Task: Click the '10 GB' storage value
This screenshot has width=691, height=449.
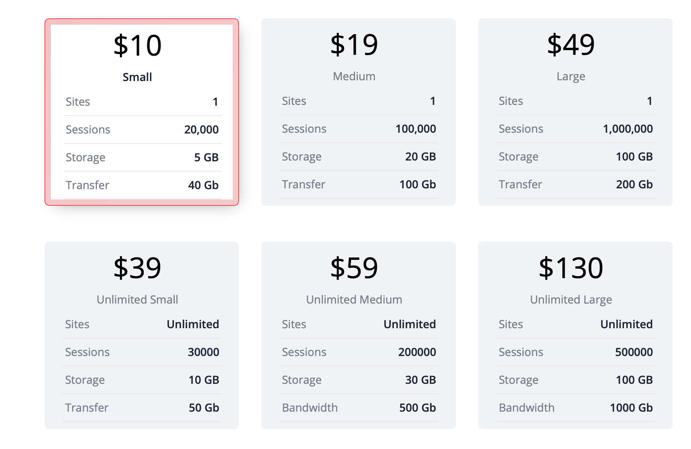Action: point(204,380)
